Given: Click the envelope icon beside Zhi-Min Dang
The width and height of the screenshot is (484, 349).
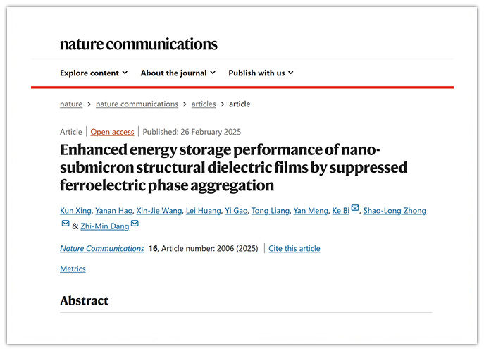Looking at the screenshot, I should pyautogui.click(x=135, y=224).
